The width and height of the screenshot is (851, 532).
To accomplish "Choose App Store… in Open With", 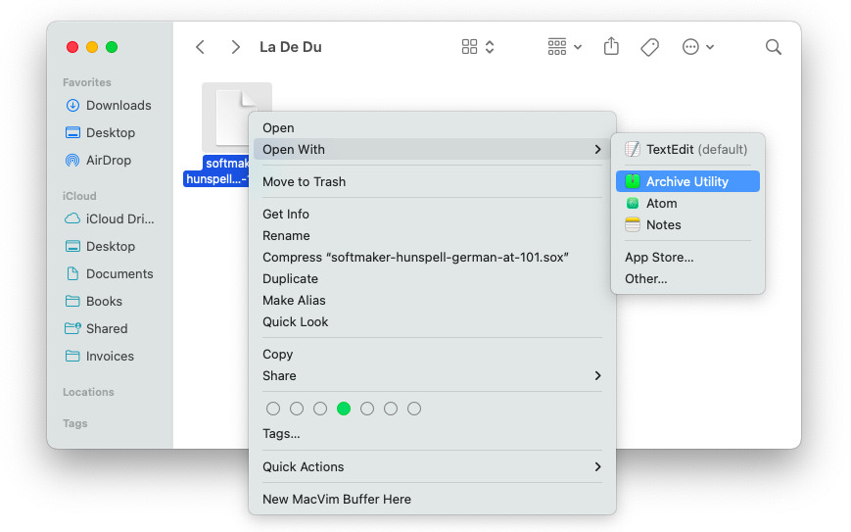I will 687,257.
